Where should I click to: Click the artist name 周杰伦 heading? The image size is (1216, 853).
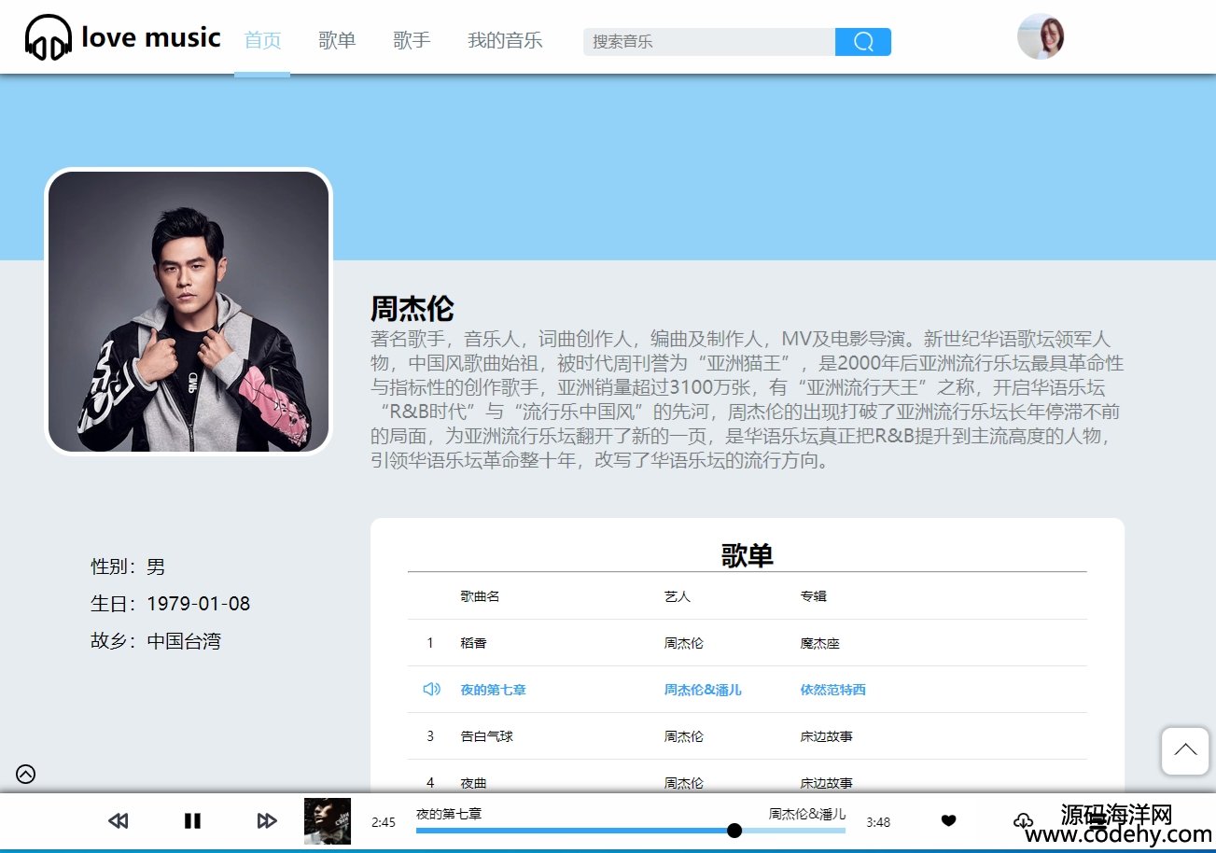pos(412,308)
